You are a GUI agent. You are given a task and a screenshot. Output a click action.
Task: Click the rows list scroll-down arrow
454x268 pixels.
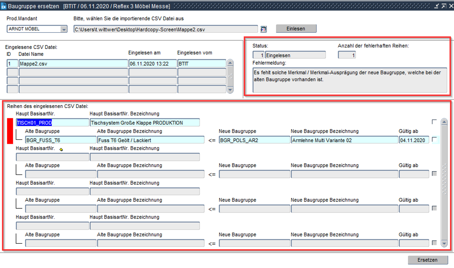click(444, 243)
